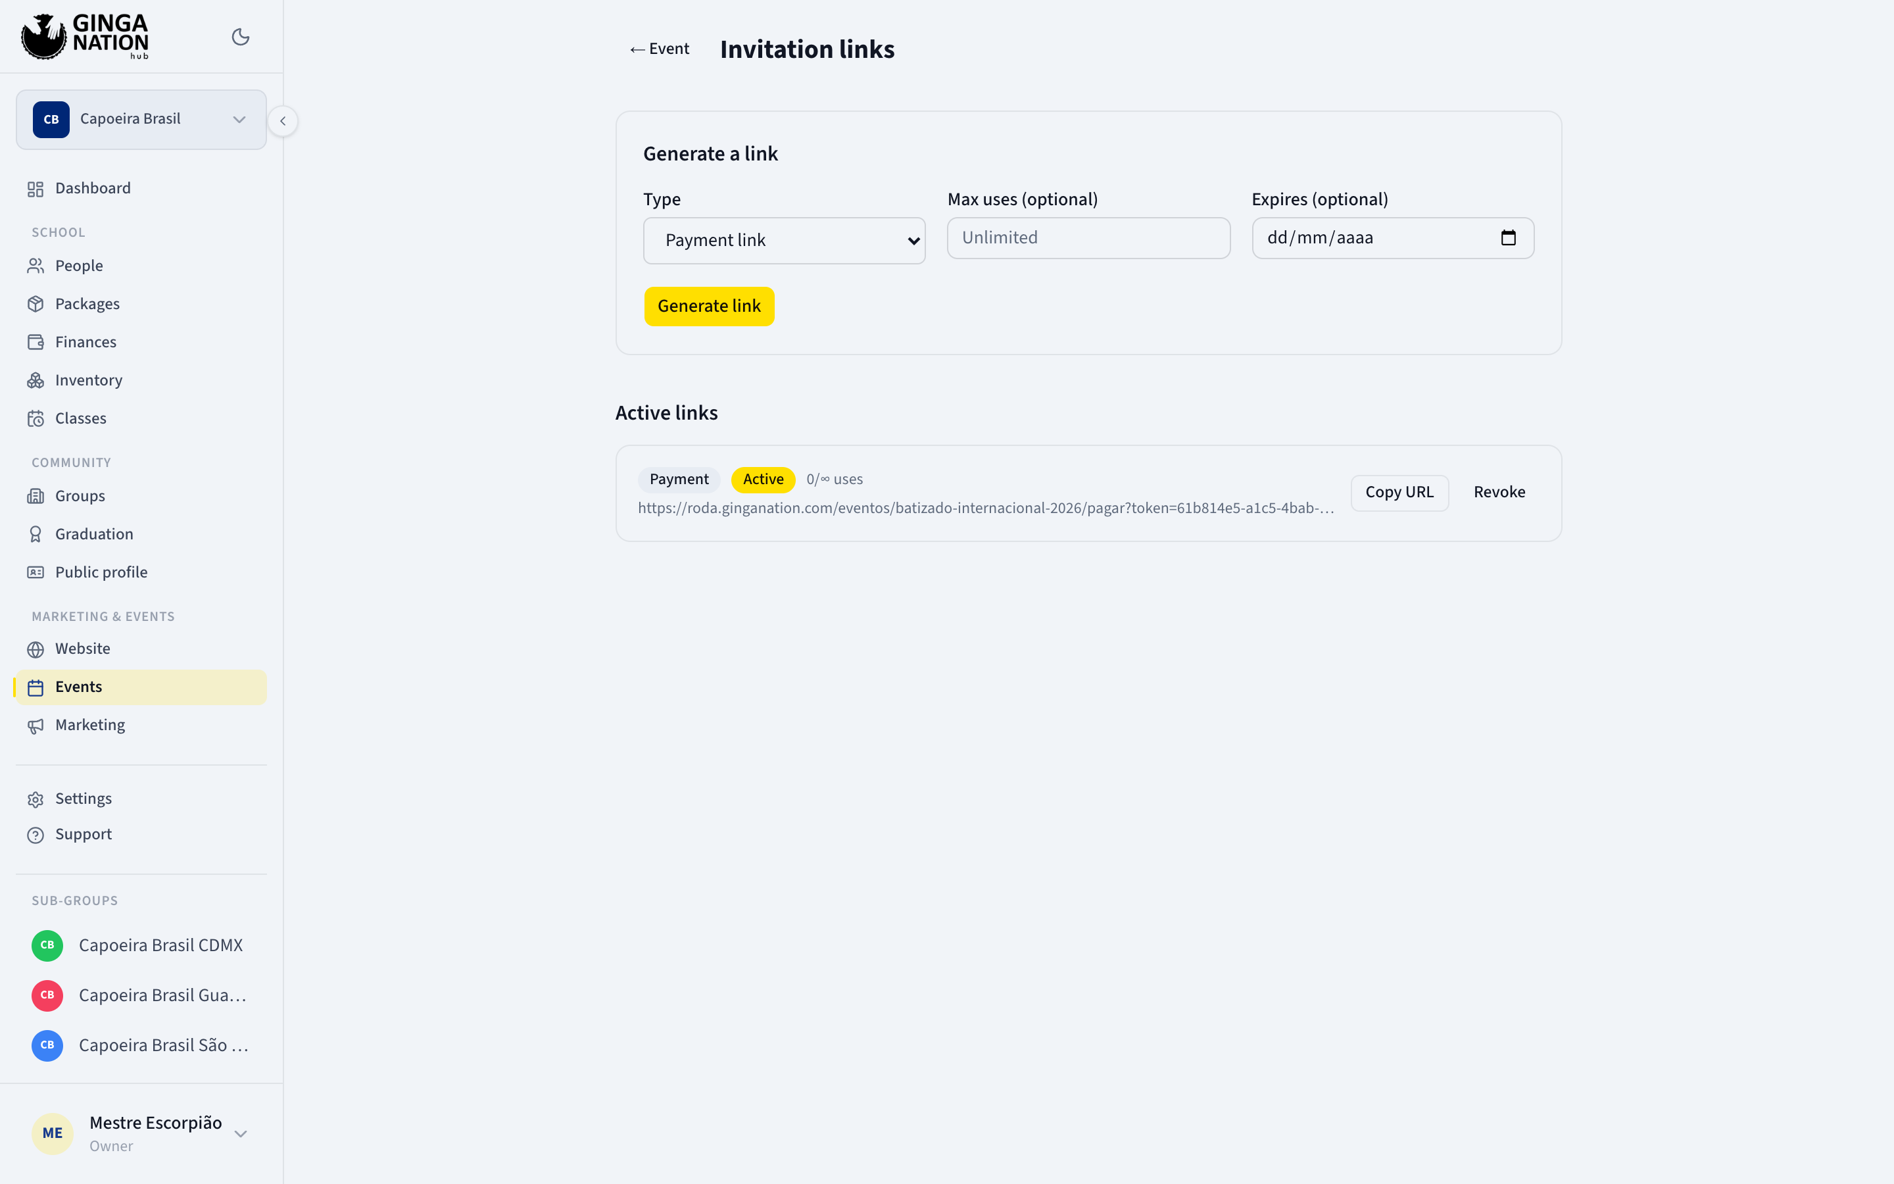1894x1184 pixels.
Task: Open the Packages box icon
Action: click(36, 304)
